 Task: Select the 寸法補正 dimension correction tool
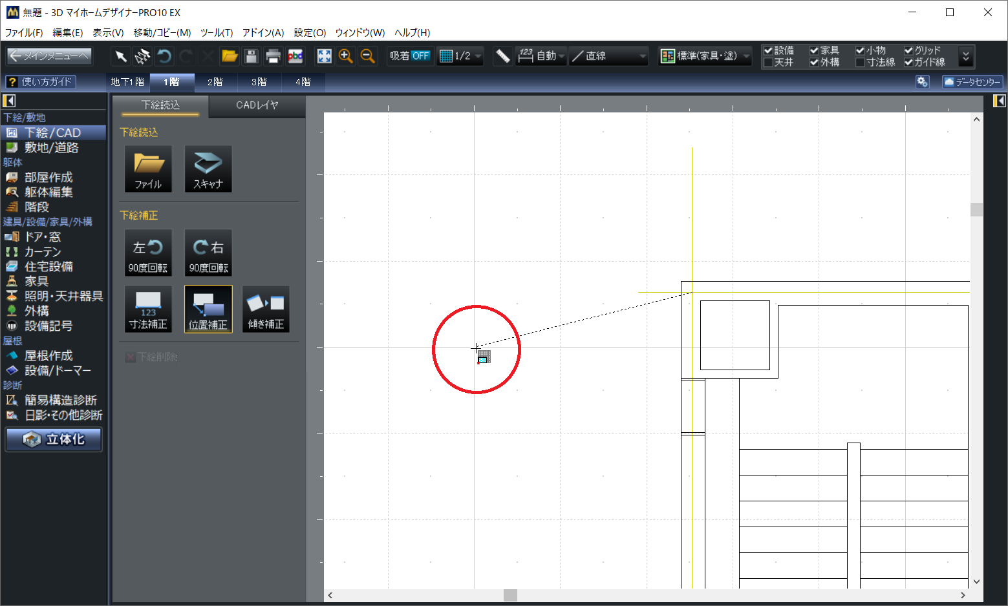coord(148,309)
